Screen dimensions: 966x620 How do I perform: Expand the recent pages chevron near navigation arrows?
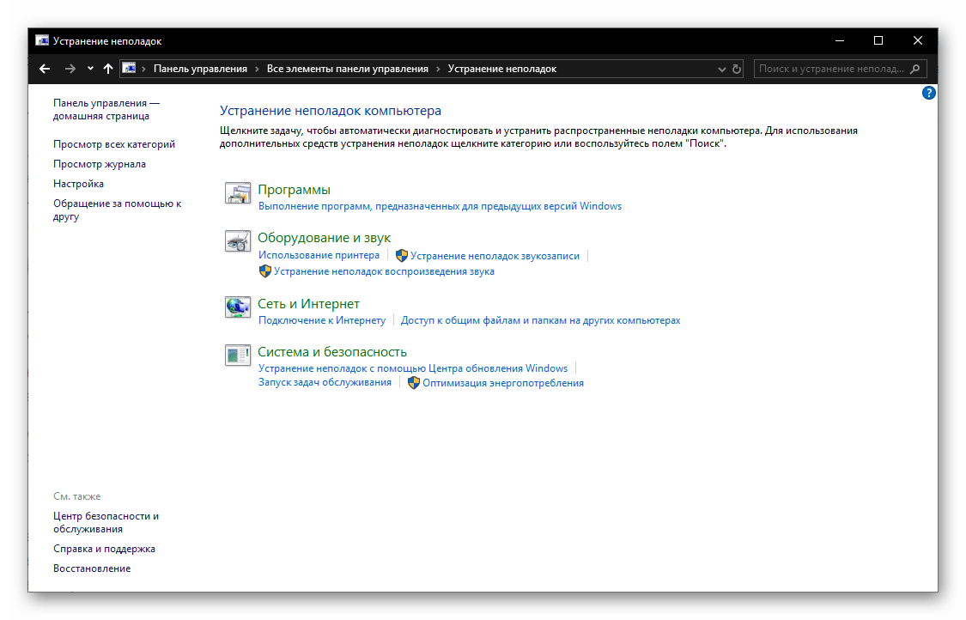(89, 68)
